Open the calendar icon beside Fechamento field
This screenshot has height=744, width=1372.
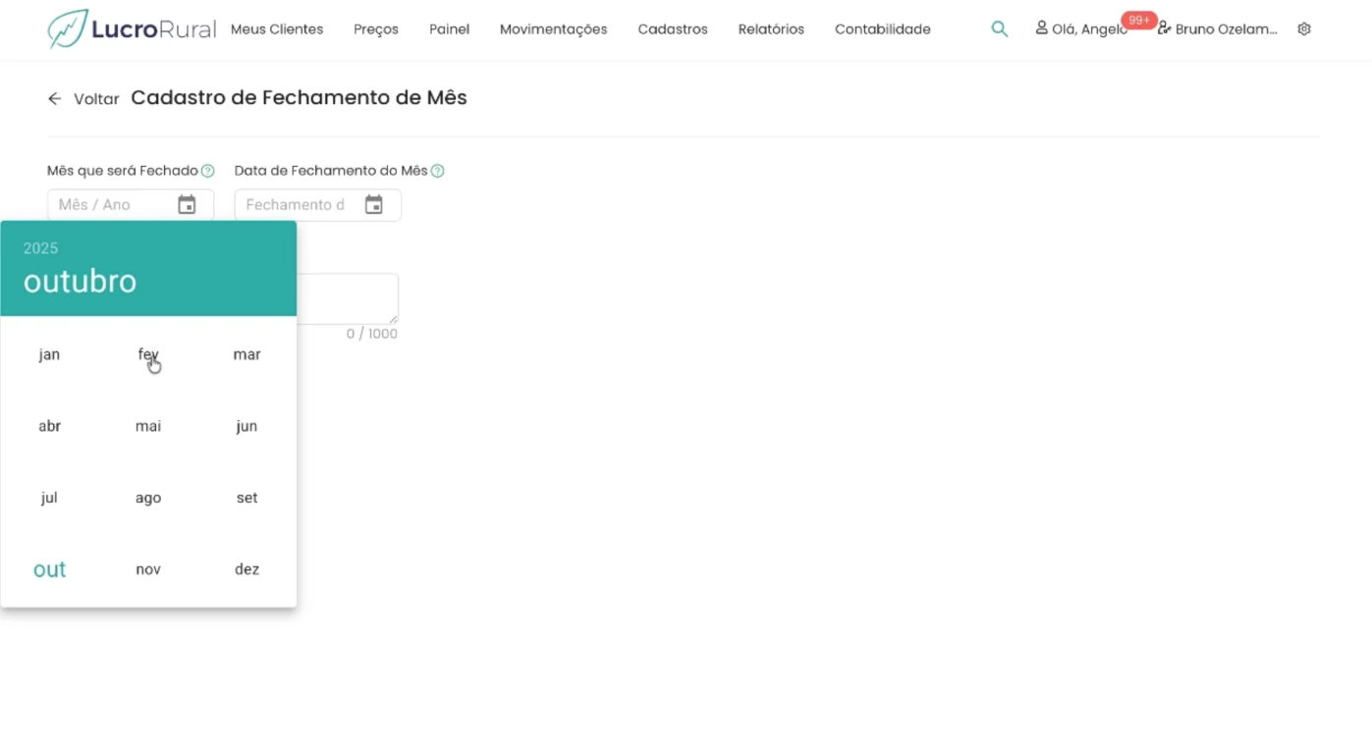click(374, 203)
